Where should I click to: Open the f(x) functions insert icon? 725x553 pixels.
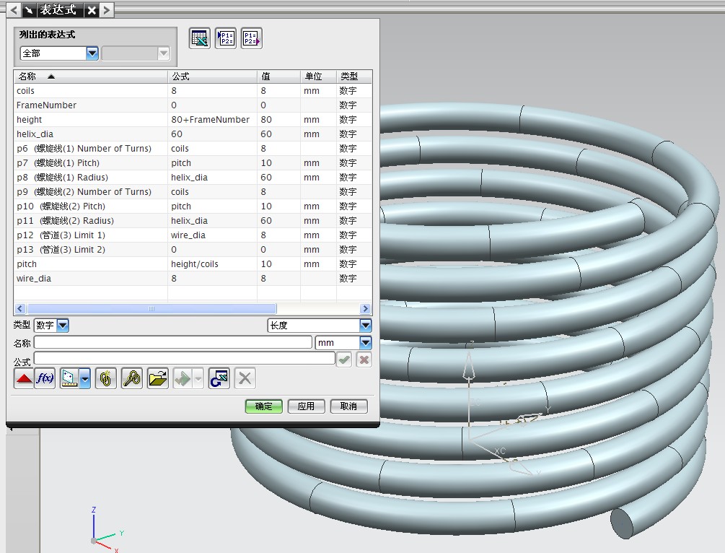tap(45, 378)
